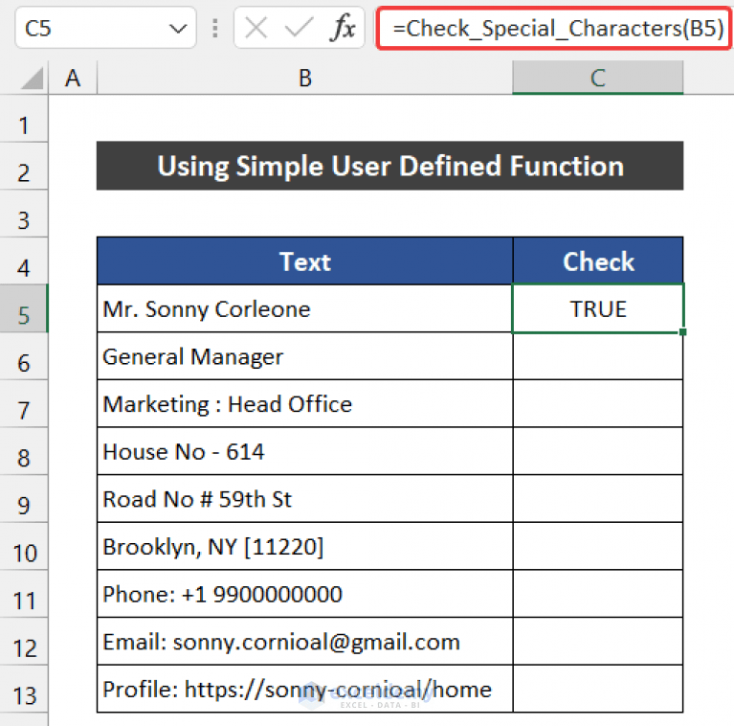Image resolution: width=734 pixels, height=726 pixels.
Task: Select row 8 header
Action: [24, 451]
